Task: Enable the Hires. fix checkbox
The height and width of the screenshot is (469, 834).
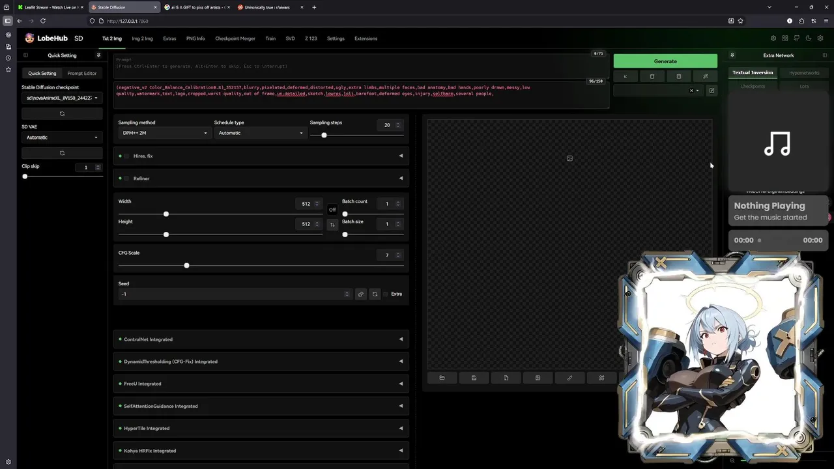Action: pos(127,156)
